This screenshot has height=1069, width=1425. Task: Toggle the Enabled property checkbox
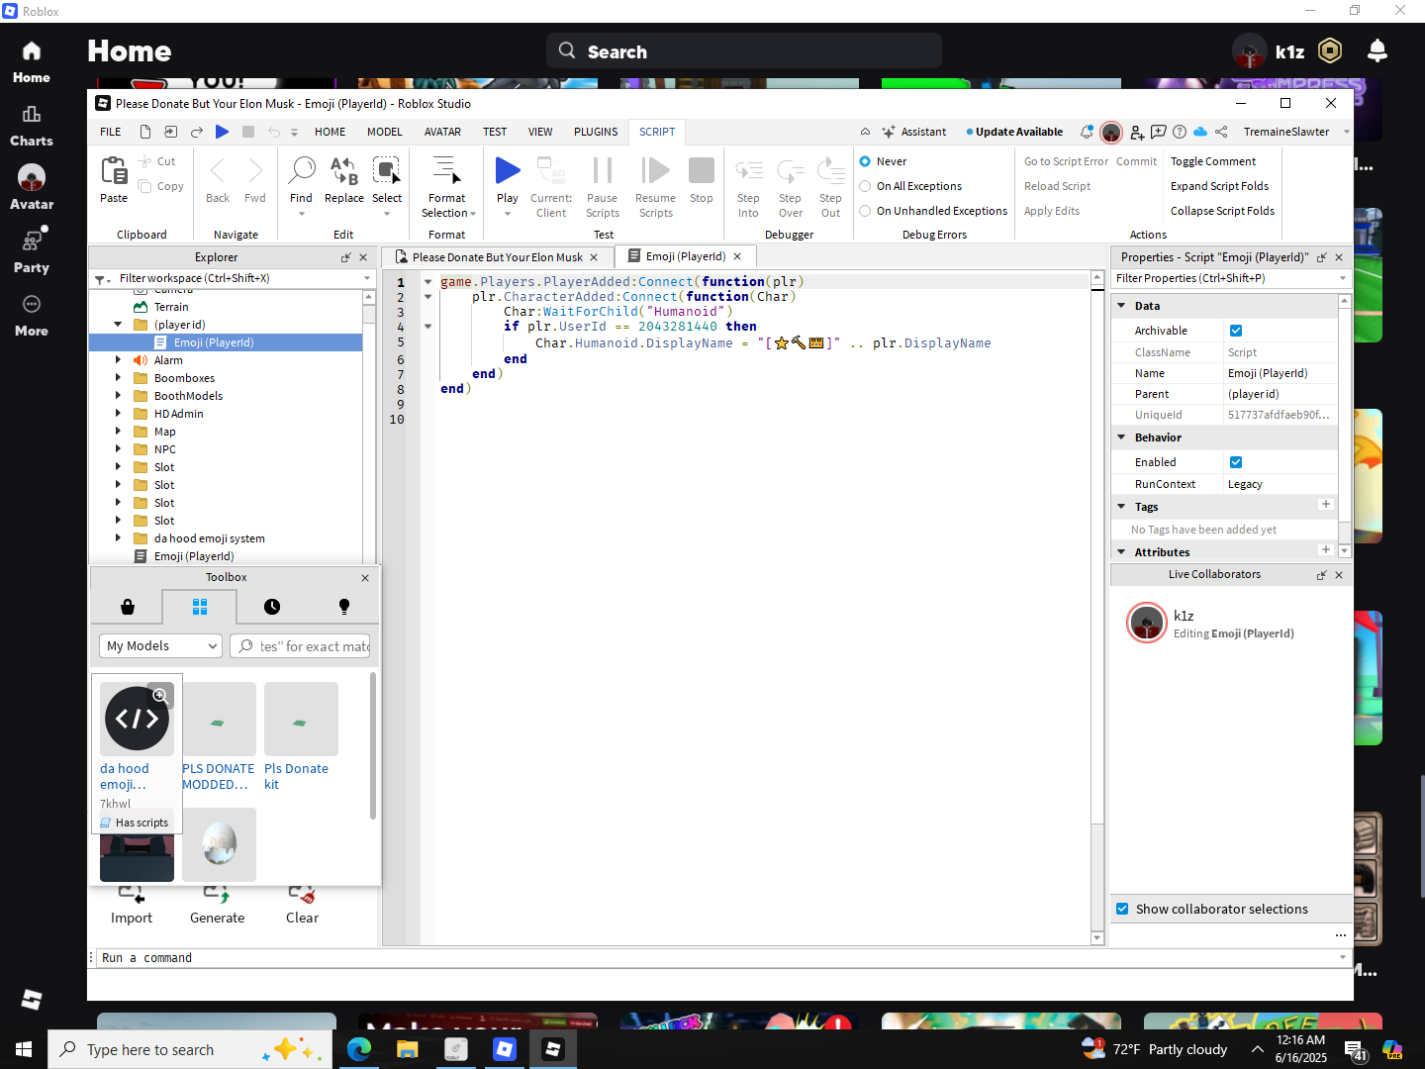[x=1236, y=462]
